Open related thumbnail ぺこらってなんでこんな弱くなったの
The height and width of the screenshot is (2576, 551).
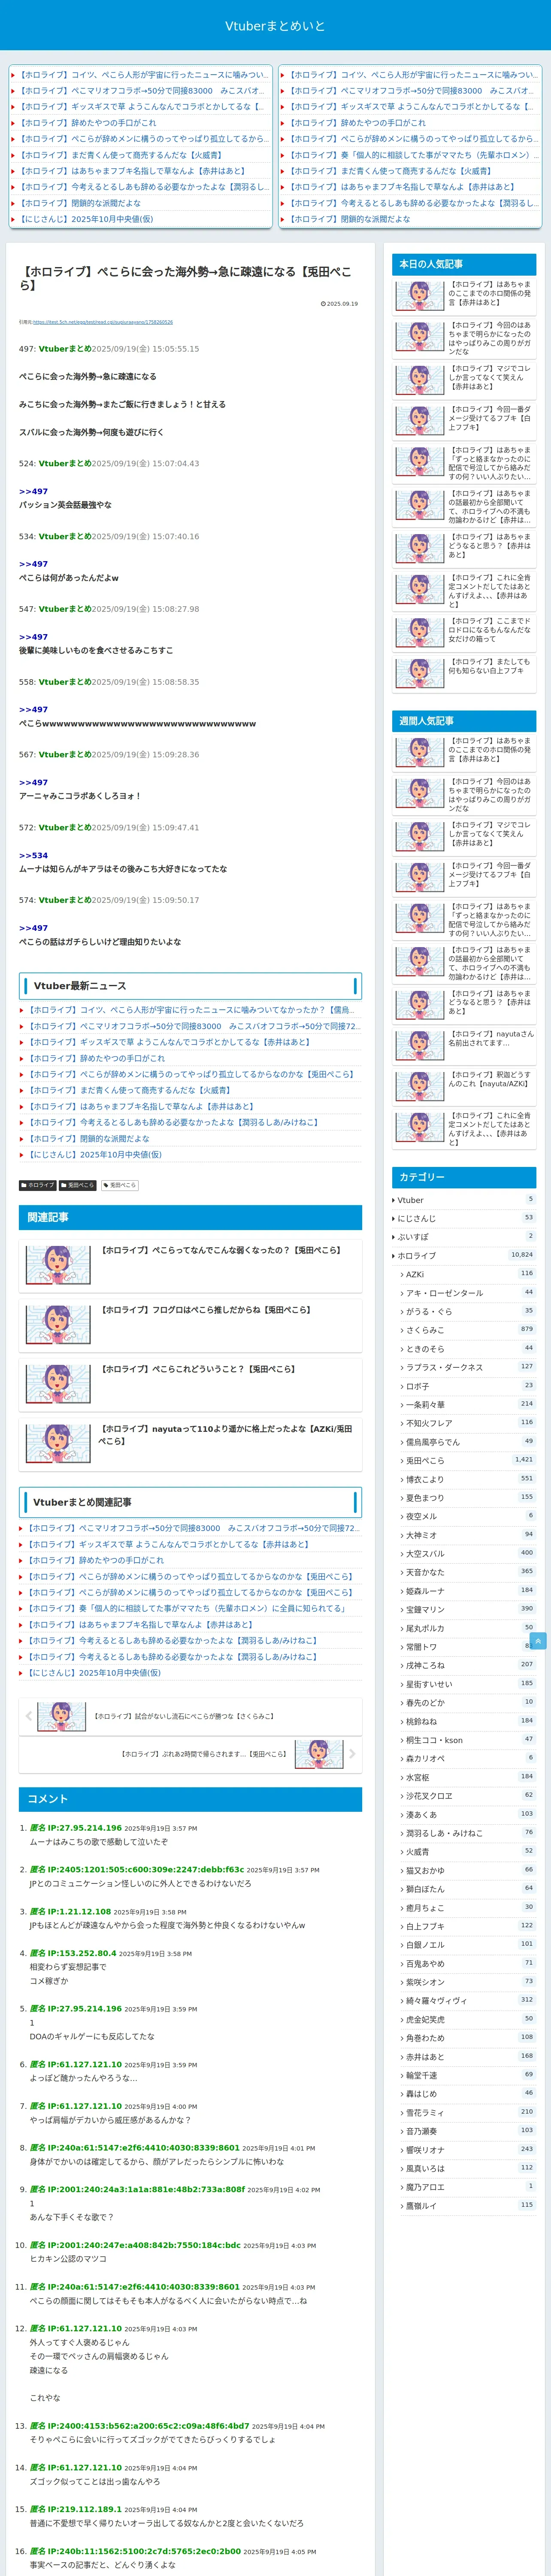pos(58,1265)
